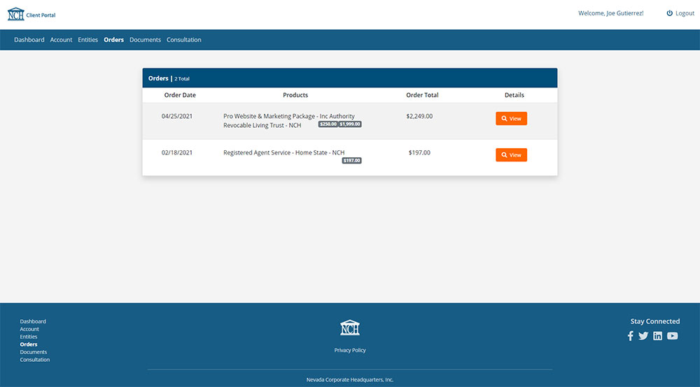
Task: Click the $197.00 price badge
Action: pos(352,161)
